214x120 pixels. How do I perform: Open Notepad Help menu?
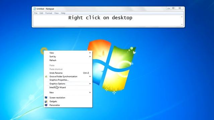63,13
